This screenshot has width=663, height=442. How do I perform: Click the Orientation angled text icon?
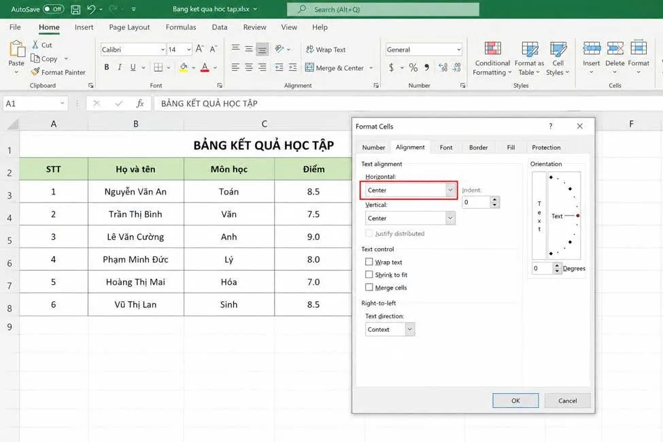(279, 49)
